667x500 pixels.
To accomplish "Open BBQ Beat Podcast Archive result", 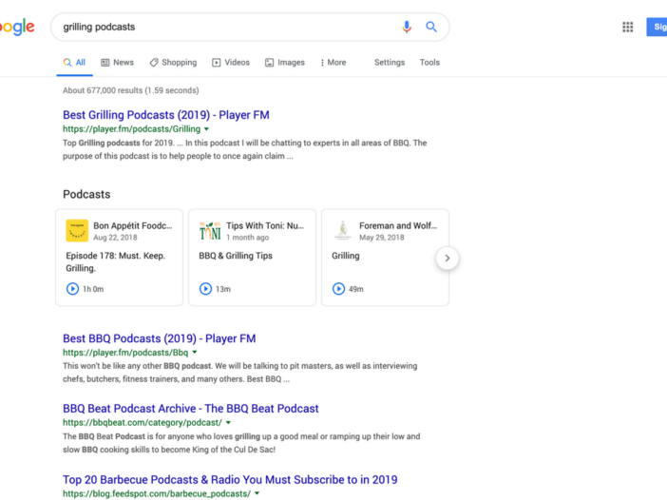I will point(191,409).
